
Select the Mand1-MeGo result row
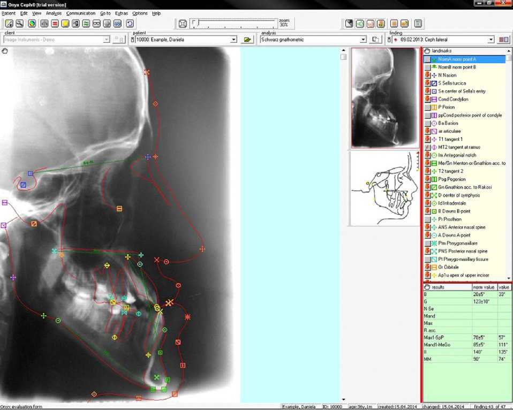click(467, 345)
